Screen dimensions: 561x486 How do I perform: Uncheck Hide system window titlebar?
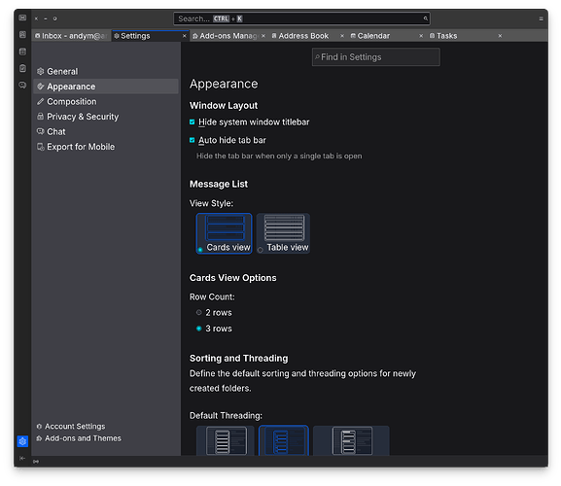pyautogui.click(x=193, y=122)
